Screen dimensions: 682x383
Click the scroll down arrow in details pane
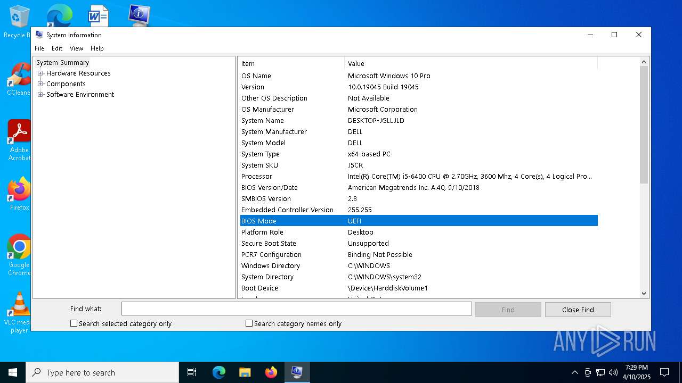[644, 293]
